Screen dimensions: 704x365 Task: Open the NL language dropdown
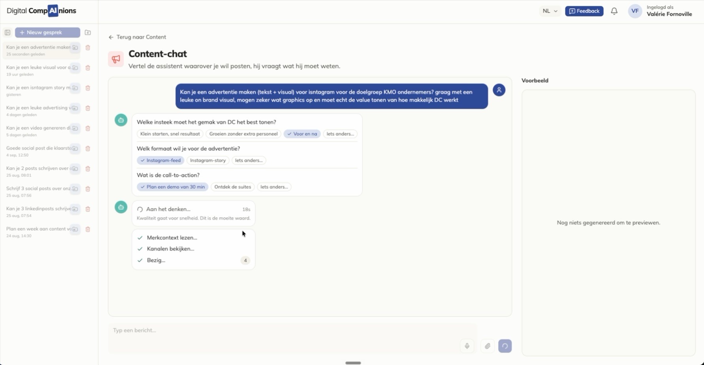pyautogui.click(x=550, y=11)
